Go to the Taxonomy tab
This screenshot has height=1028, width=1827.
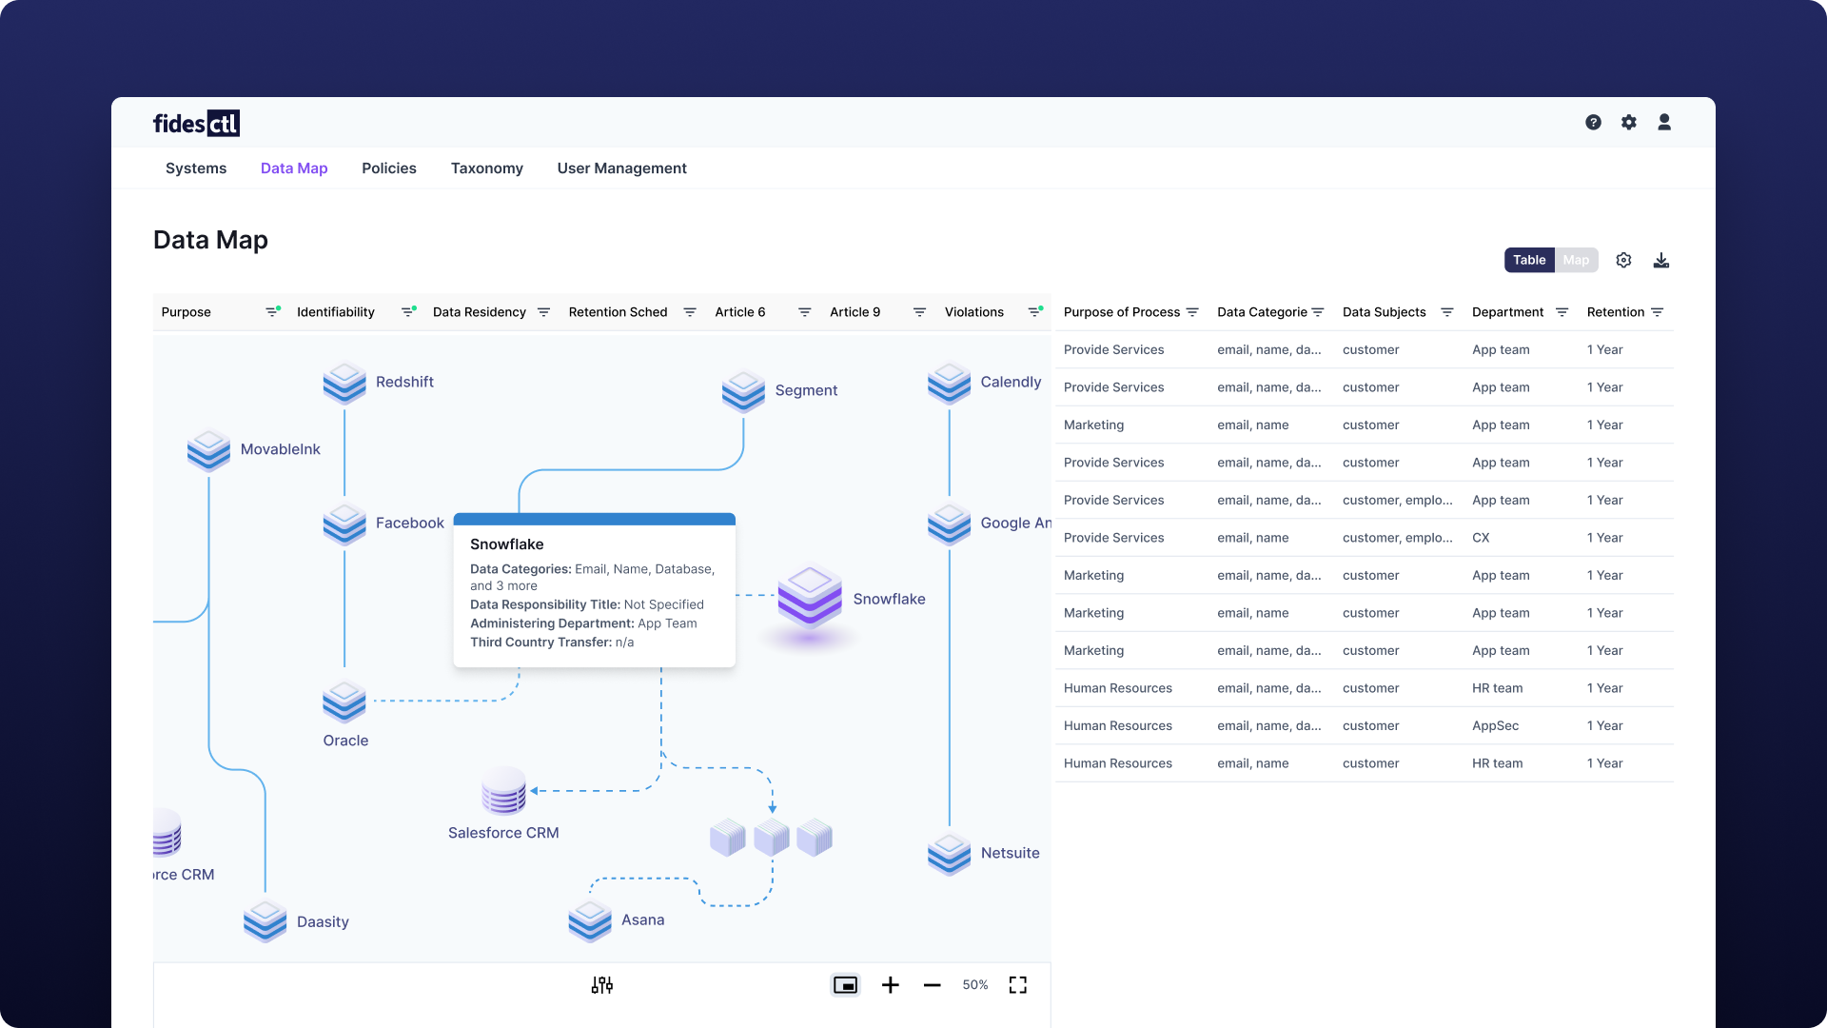click(x=487, y=168)
